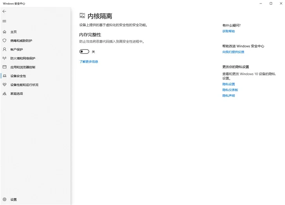Click the 防止攻击将恶意代码插入 description text
Image resolution: width=285 pixels, height=205 pixels.
pos(112,41)
